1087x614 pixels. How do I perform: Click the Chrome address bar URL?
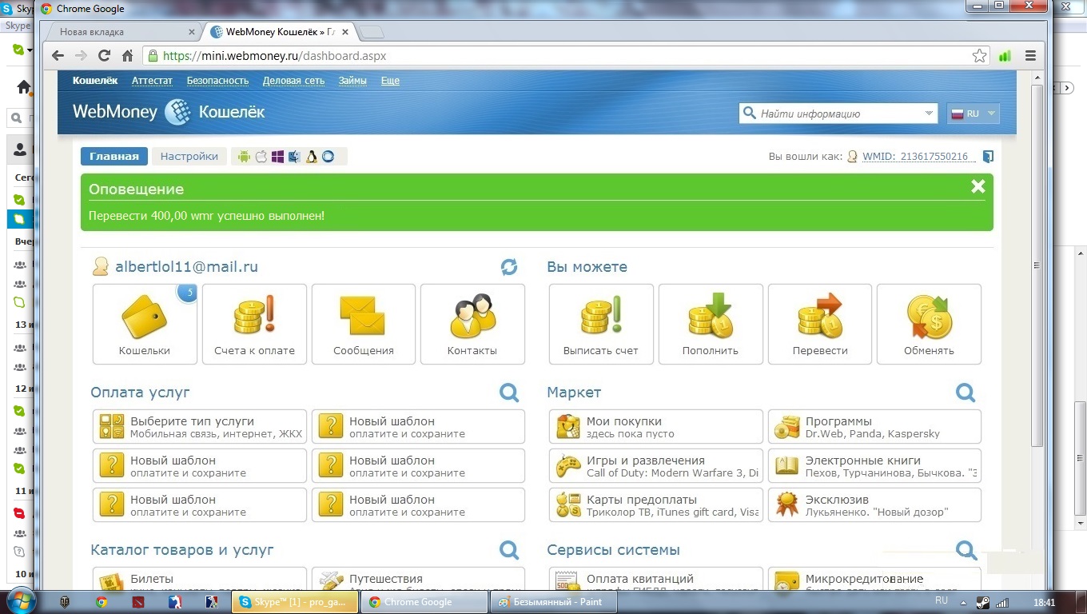click(275, 56)
